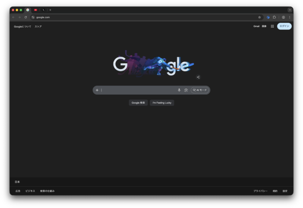View site information in address bar
This screenshot has height=208, width=303.
33,17
